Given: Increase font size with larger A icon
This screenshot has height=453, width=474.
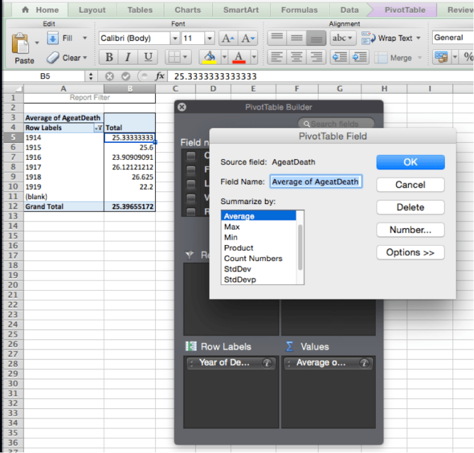Looking at the screenshot, I should click(228, 39).
